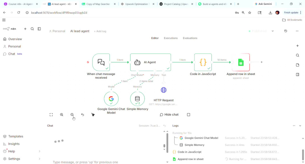Add a node with canvas plus button
Screen dimensions: 305x164
(x=297, y=46)
